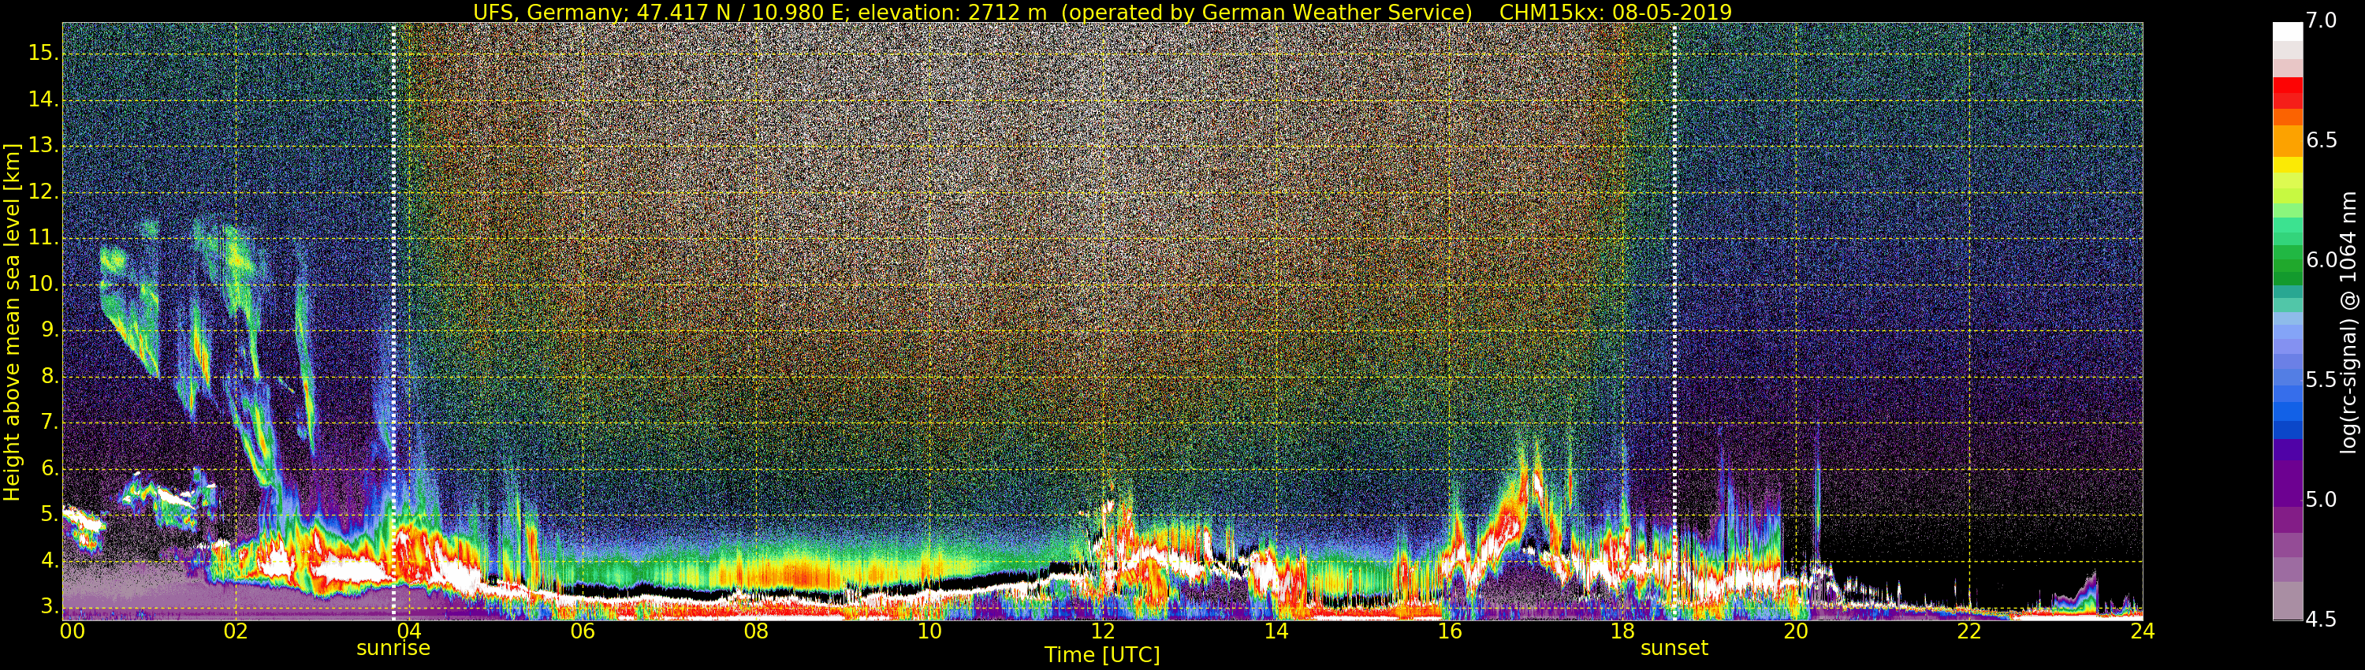The width and height of the screenshot is (2365, 670).
Task: Click the time axis tick '10'
Action: pyautogui.click(x=929, y=631)
